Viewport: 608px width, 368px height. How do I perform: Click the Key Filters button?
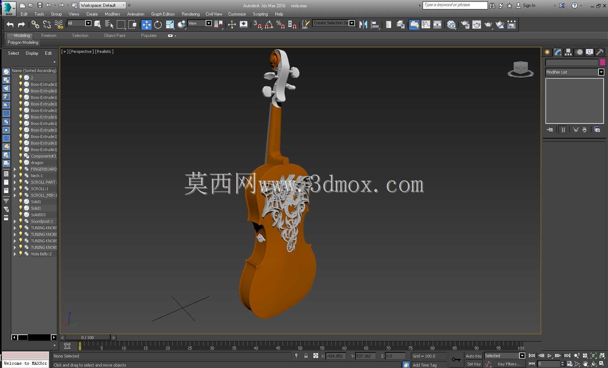pos(509,364)
